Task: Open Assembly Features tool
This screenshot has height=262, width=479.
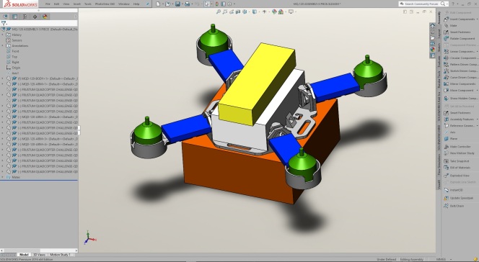Action: point(459,119)
